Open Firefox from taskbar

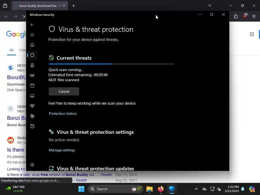tap(160, 189)
